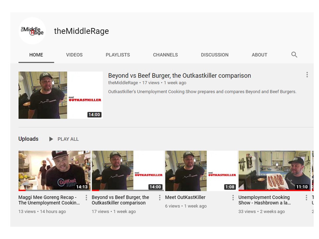
Task: Play the 14:00 Beyond vs Beef upload thumbnail
Action: click(x=128, y=171)
